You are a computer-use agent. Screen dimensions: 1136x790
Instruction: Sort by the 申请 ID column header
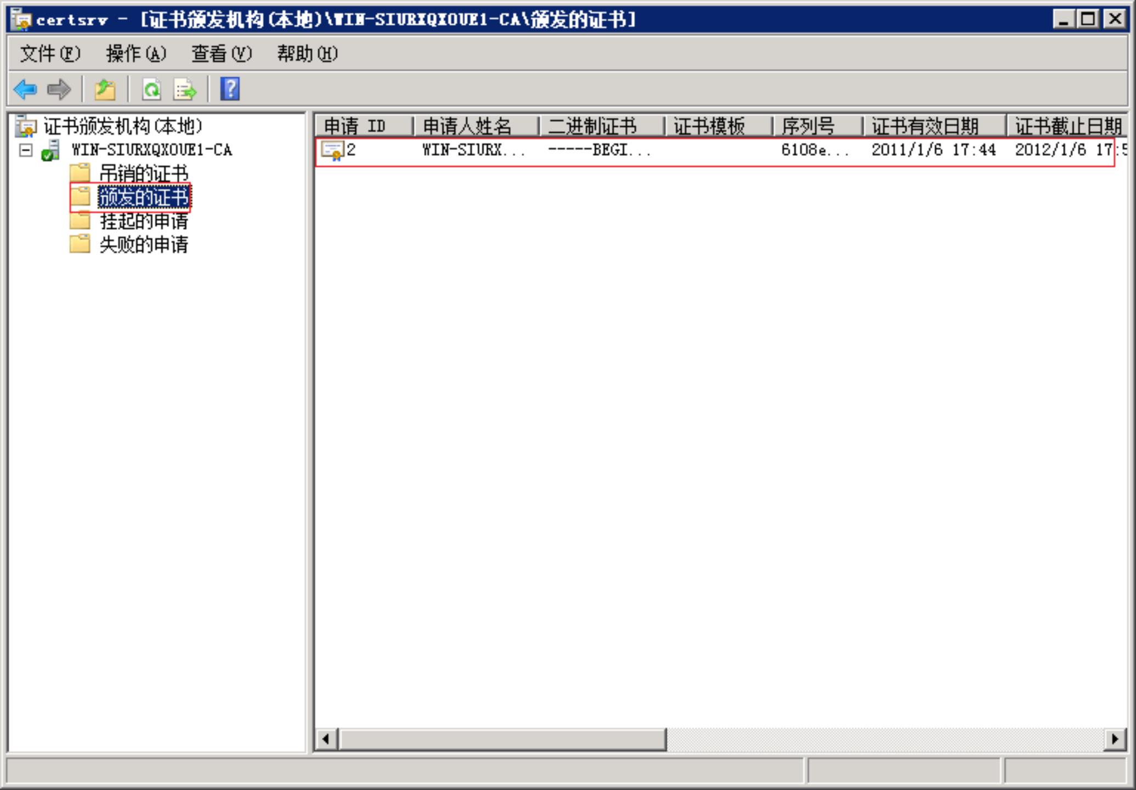(x=364, y=126)
